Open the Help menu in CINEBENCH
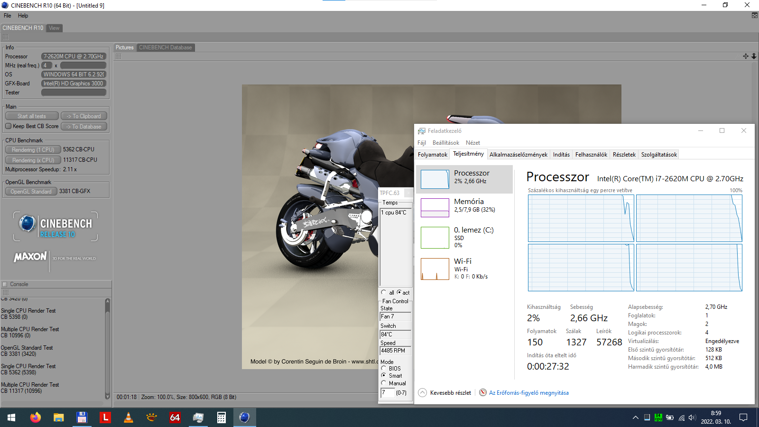This screenshot has height=427, width=759. [23, 16]
